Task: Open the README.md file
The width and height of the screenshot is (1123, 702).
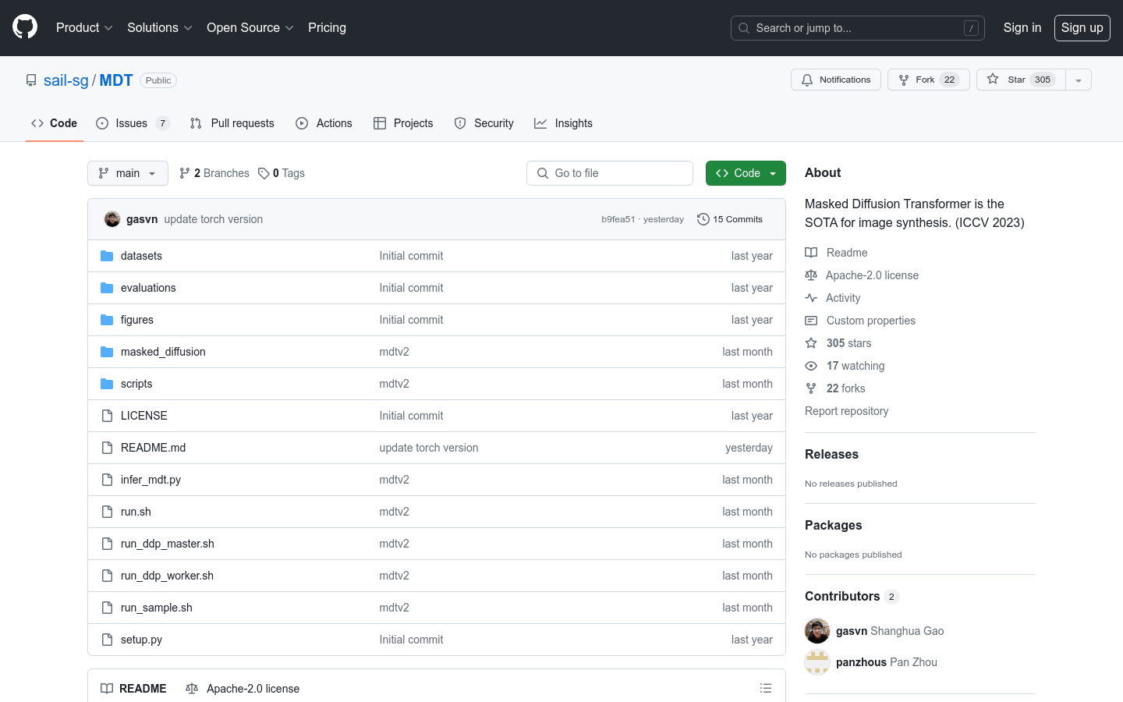Action: pyautogui.click(x=153, y=448)
